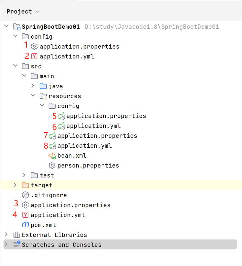Click Spring icon of application.yml directly under resources
This screenshot has width=242, height=266.
pos(52,146)
